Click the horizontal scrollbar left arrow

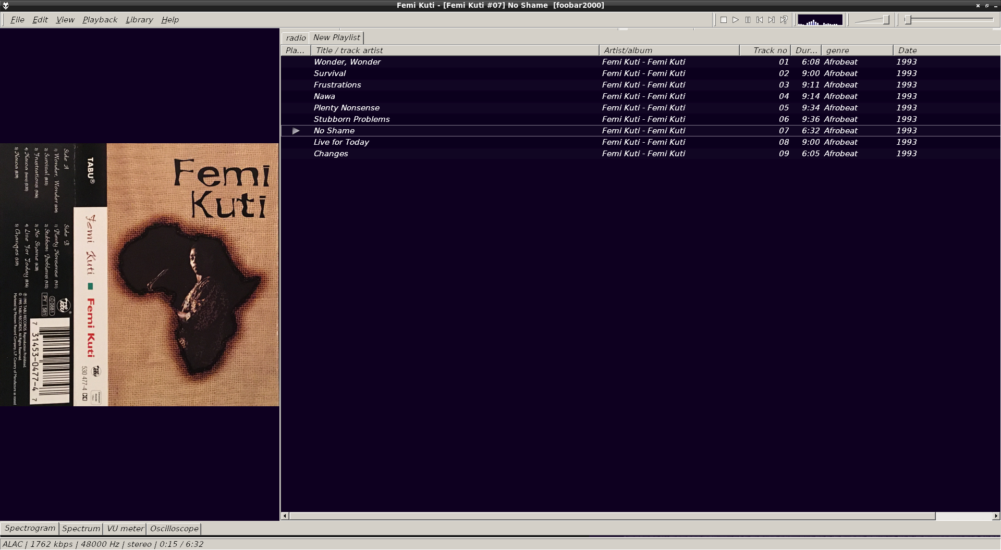pos(285,516)
